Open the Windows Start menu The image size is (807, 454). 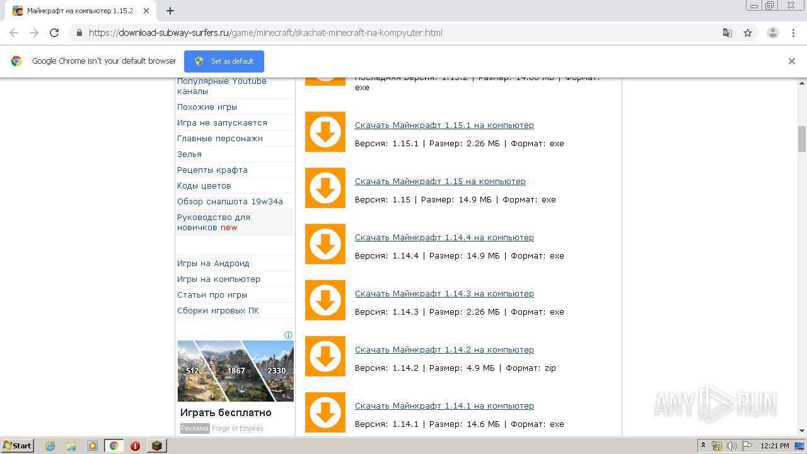18,446
